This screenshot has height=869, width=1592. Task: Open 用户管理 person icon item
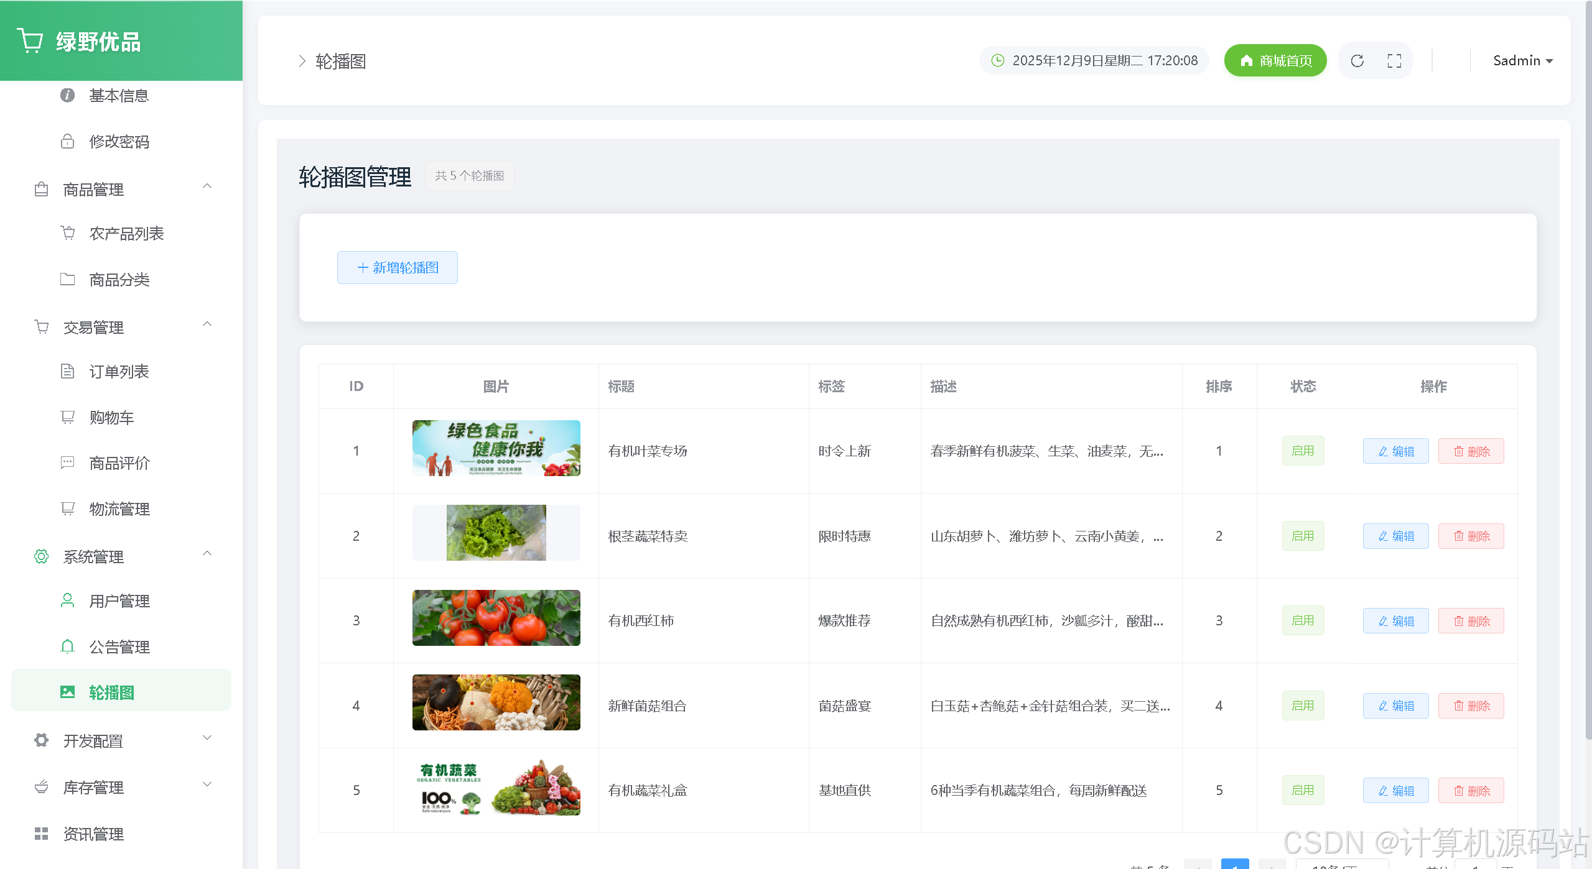[x=67, y=601]
